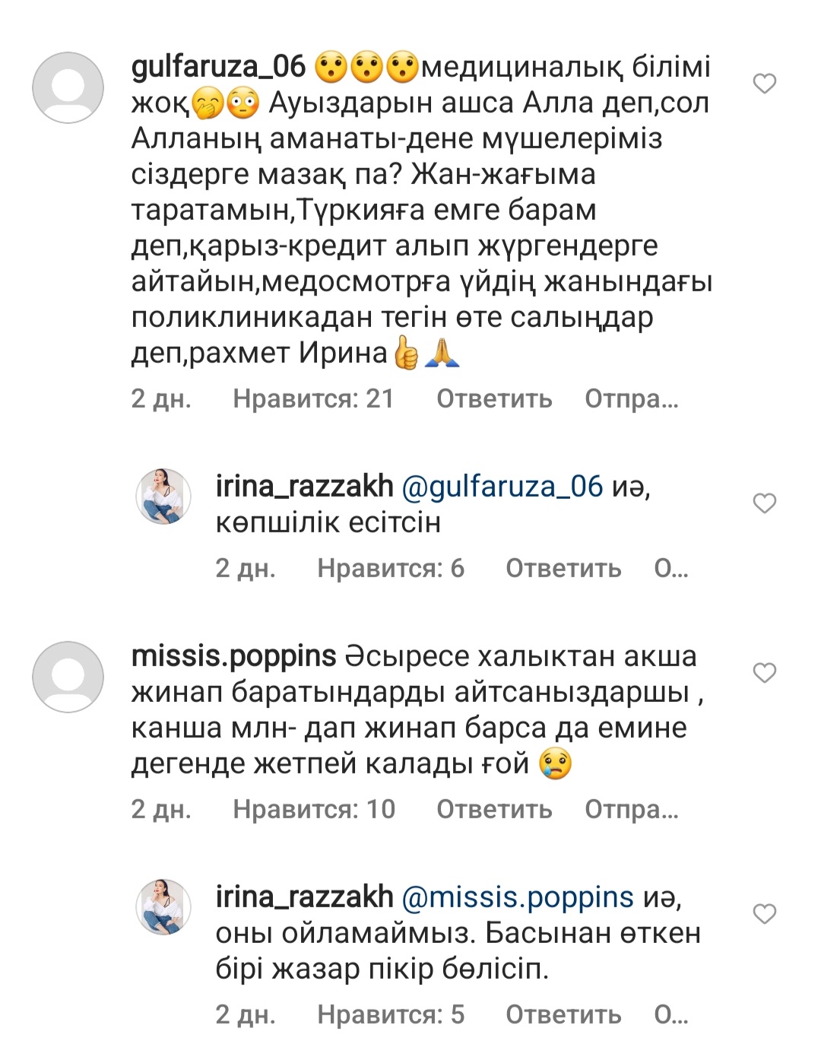The width and height of the screenshot is (821, 1057).
Task: Tap truncated Отпра… under missis.poppins comment
Action: [x=631, y=809]
